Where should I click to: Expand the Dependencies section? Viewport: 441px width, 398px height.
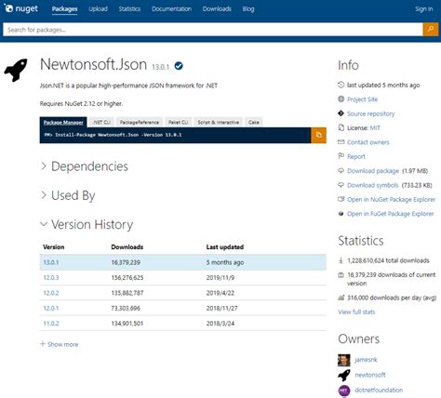[x=85, y=166]
